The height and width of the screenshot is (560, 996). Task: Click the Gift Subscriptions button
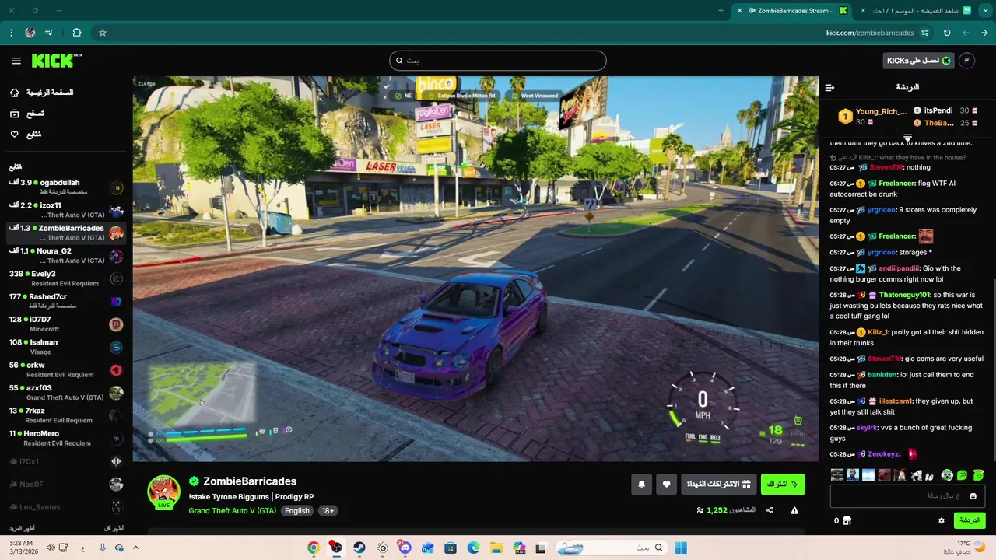pyautogui.click(x=718, y=484)
